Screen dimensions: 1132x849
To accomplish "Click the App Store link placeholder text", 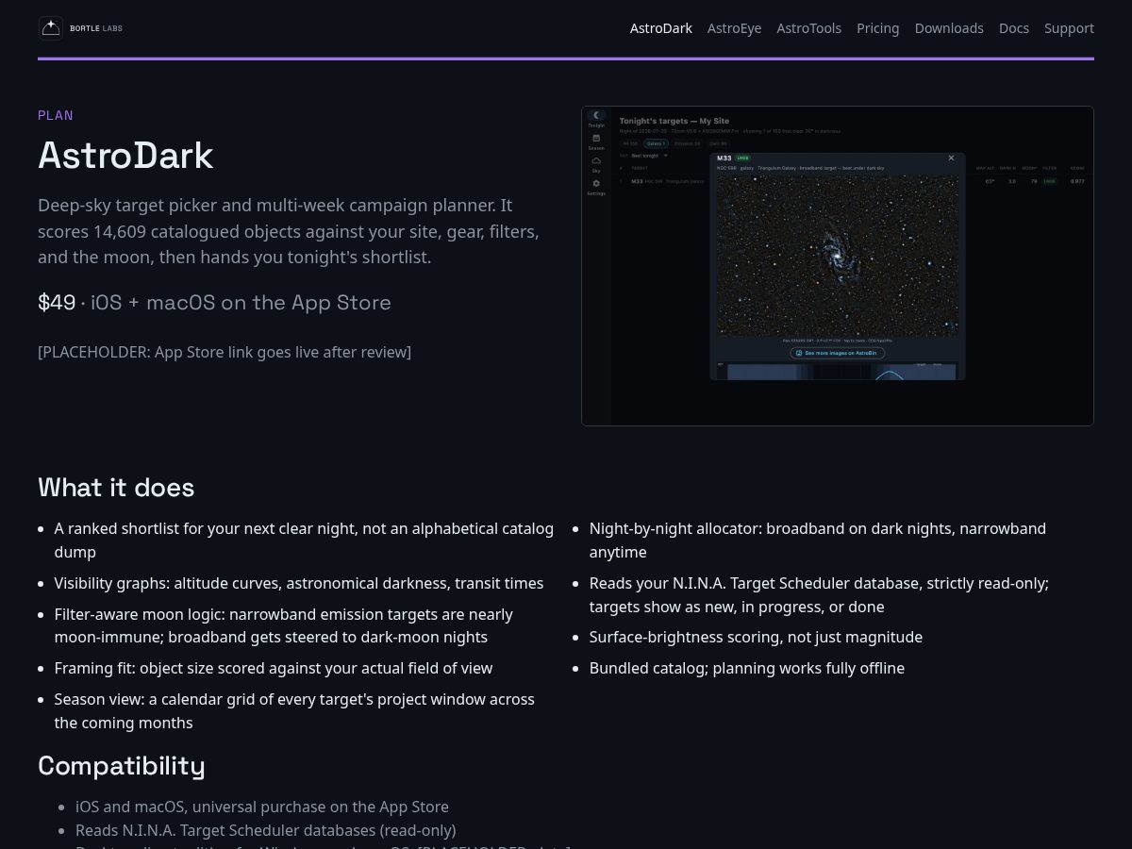I will [x=225, y=352].
